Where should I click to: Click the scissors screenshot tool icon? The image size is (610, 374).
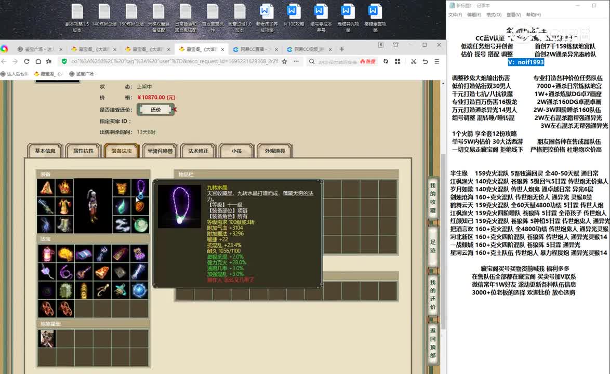pyautogui.click(x=414, y=61)
